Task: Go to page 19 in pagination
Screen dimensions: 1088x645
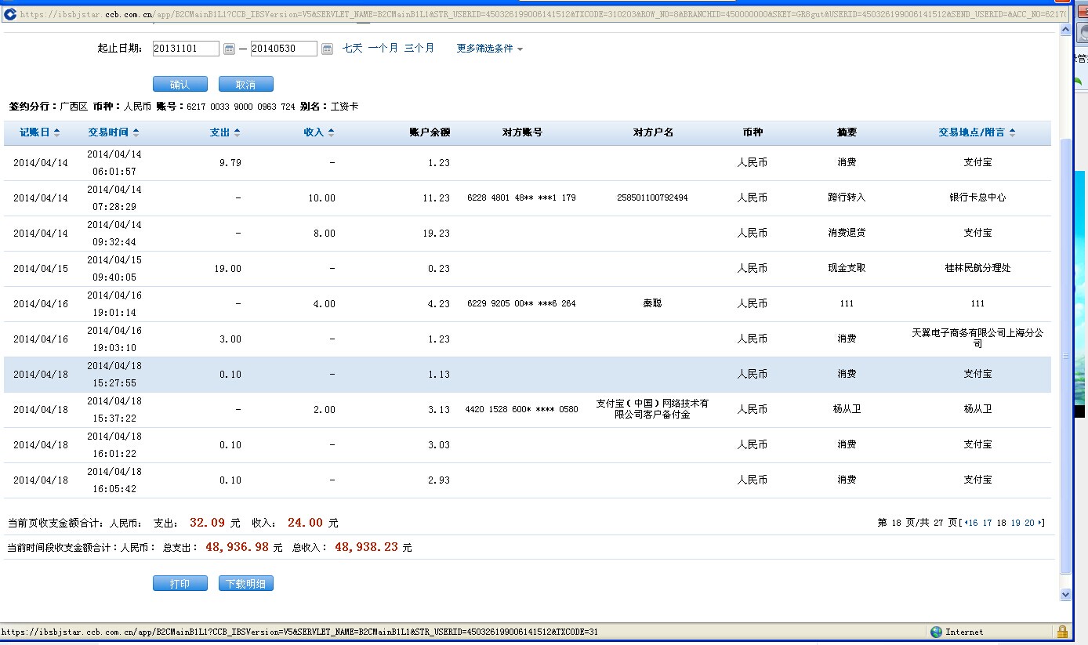Action: coord(1015,523)
